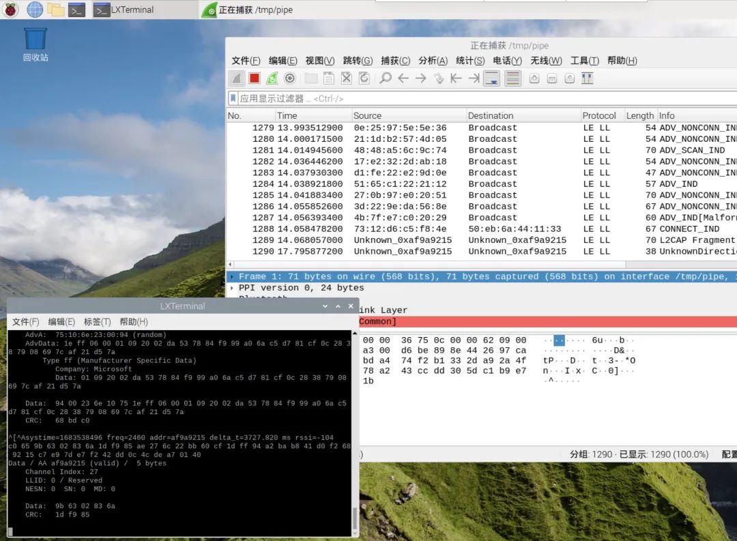Open LXTerminal 编辑(E) menu
The height and width of the screenshot is (541, 737).
click(61, 322)
